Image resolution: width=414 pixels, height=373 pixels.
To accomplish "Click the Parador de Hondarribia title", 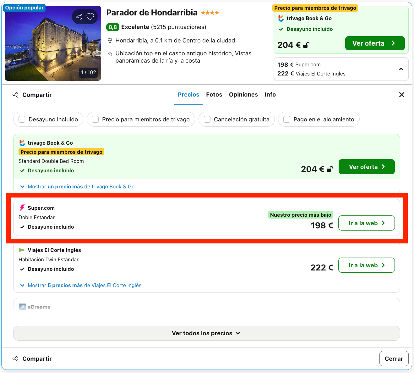I will click(x=152, y=13).
